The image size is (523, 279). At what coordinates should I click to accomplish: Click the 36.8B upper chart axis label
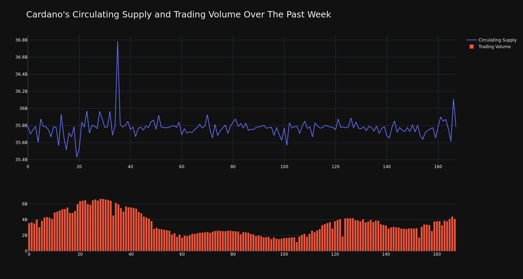pos(21,40)
